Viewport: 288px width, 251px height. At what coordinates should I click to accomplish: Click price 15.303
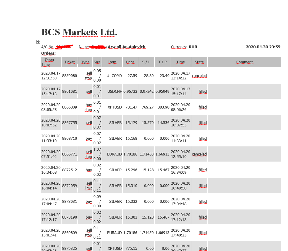[131, 217]
